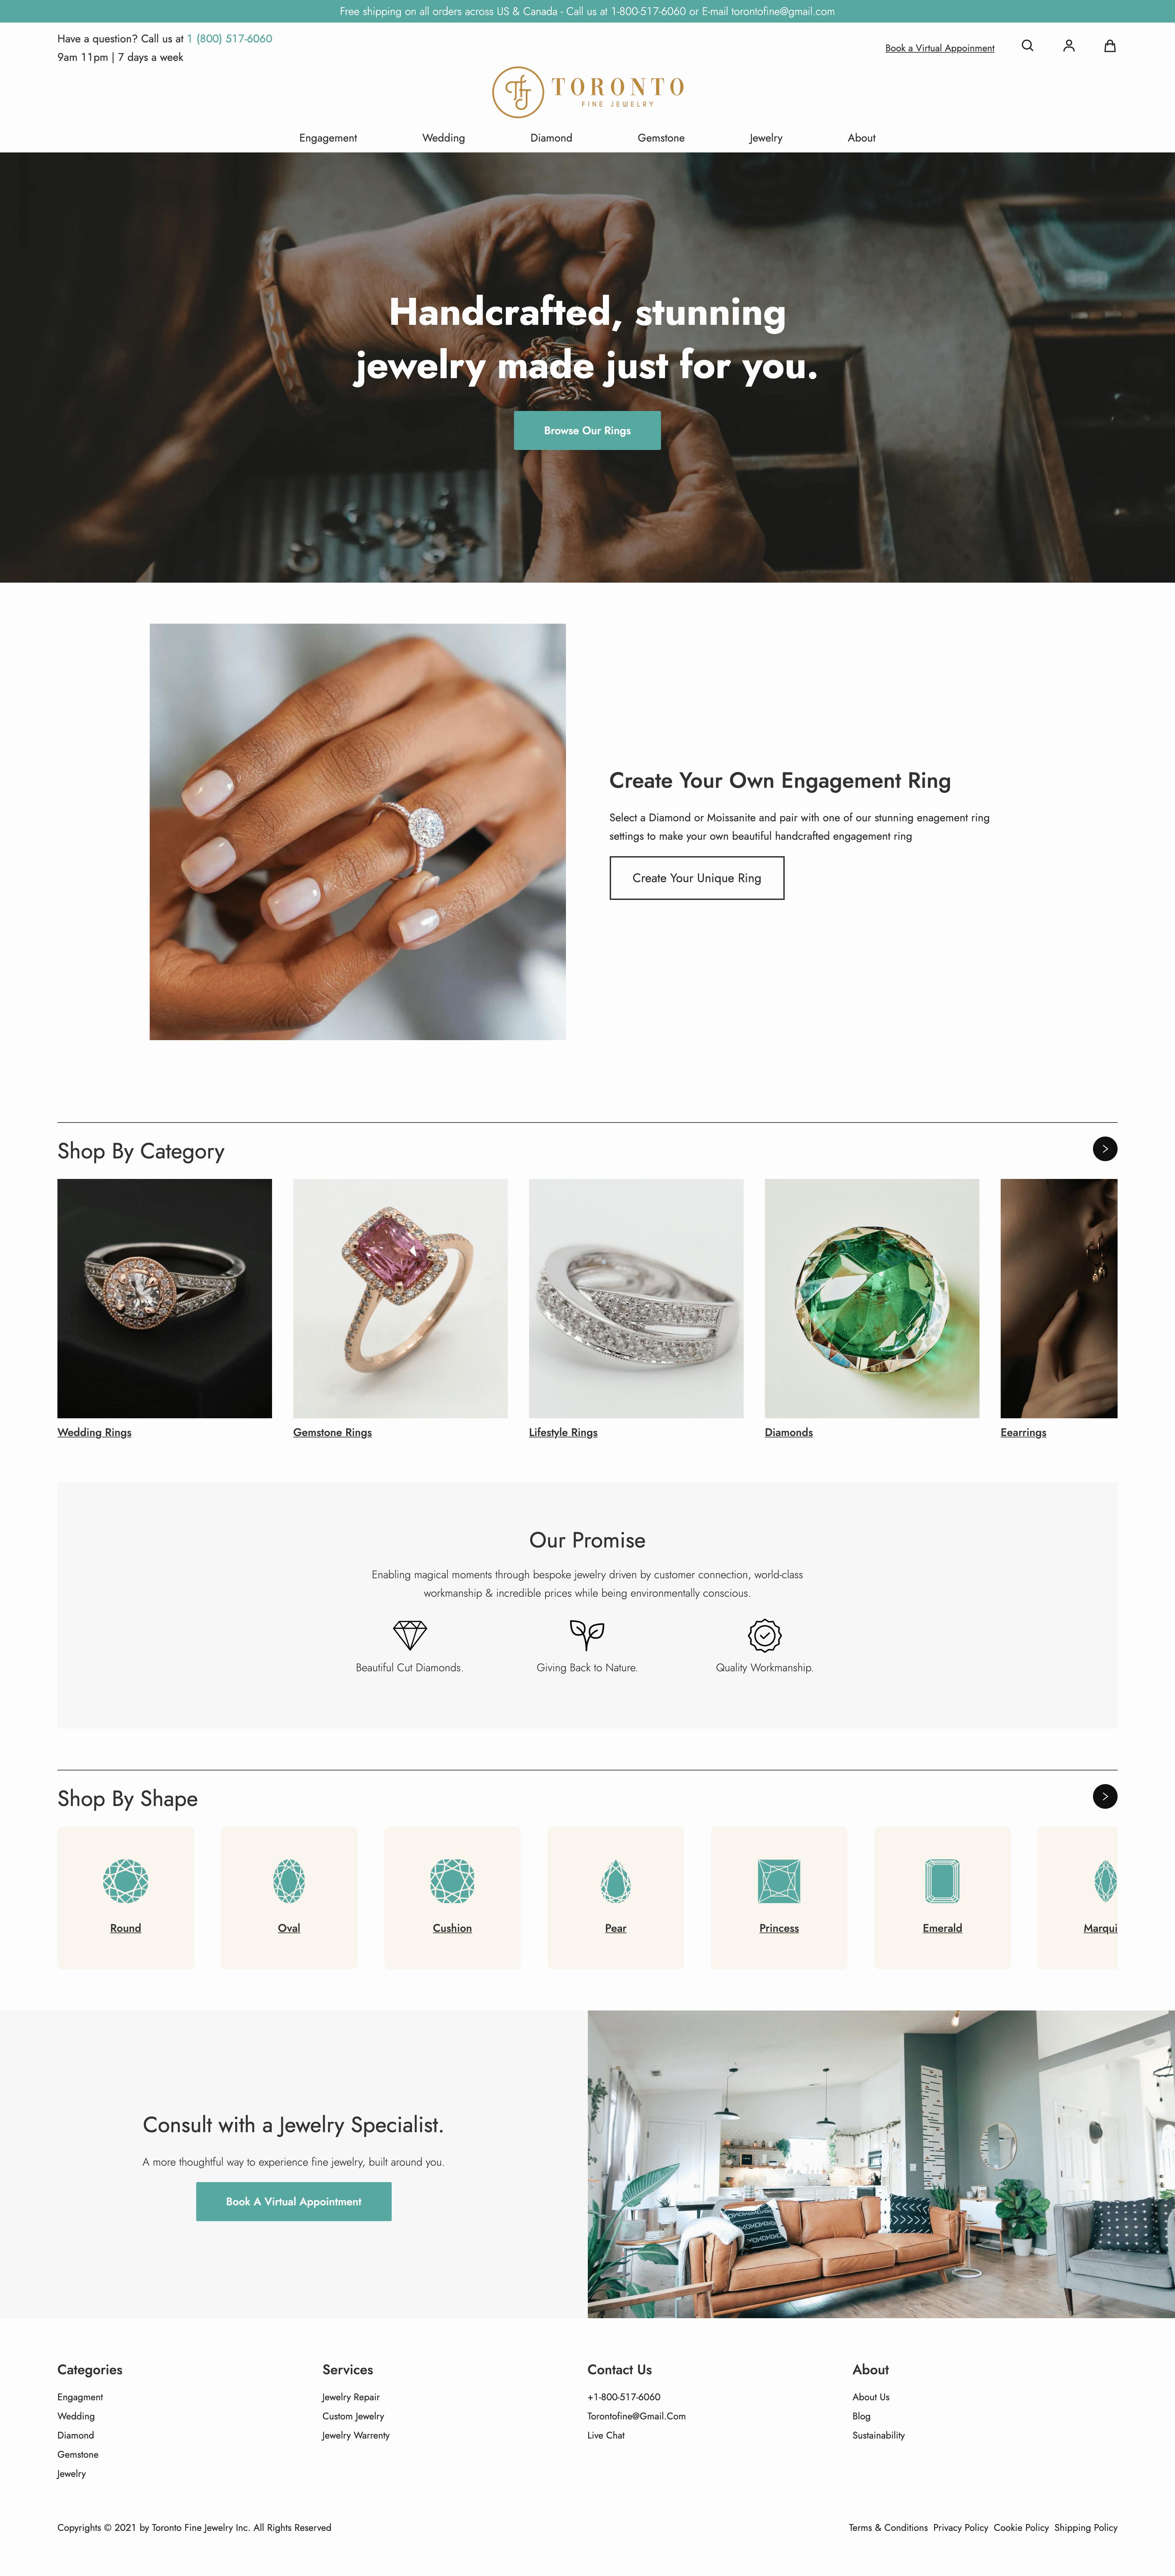1175x2576 pixels.
Task: Open the shopping bag icon
Action: [1109, 46]
